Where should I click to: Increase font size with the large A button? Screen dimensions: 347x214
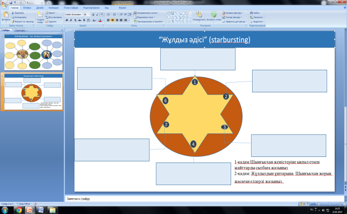click(x=93, y=15)
